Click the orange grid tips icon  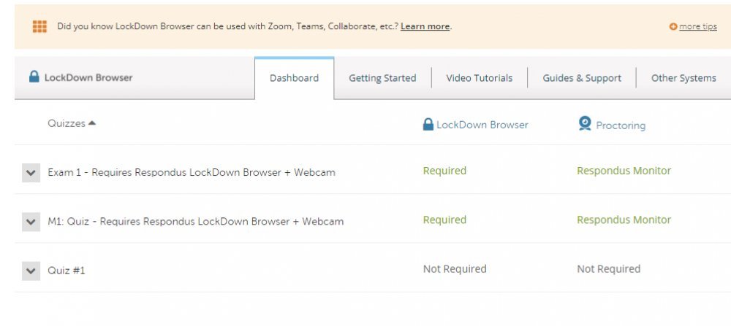[x=39, y=26]
